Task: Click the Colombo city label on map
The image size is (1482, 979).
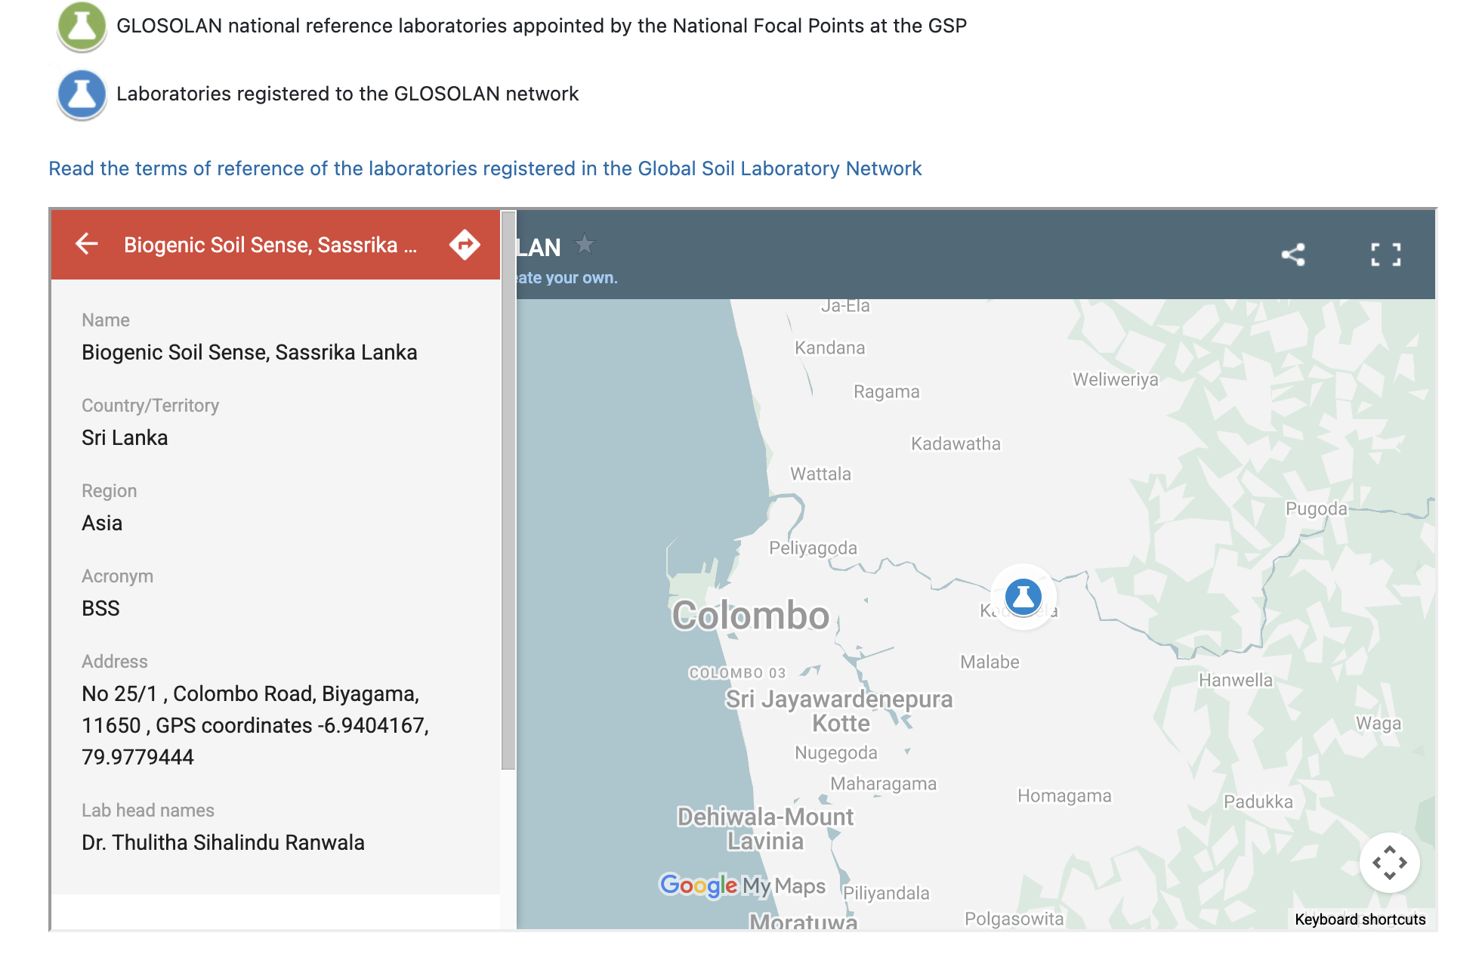Action: [750, 615]
